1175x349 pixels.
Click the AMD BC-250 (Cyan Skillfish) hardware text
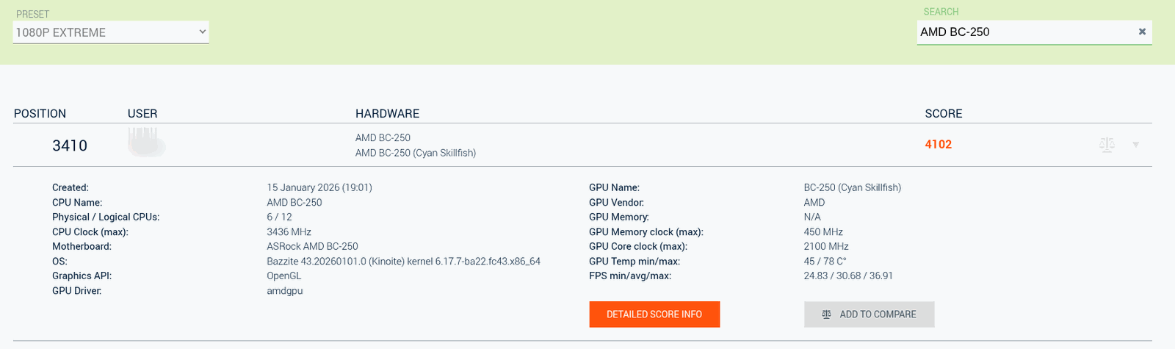click(416, 153)
